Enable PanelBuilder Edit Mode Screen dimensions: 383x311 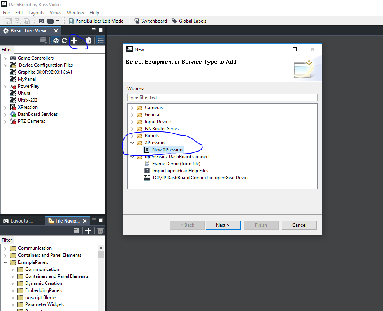[96, 21]
